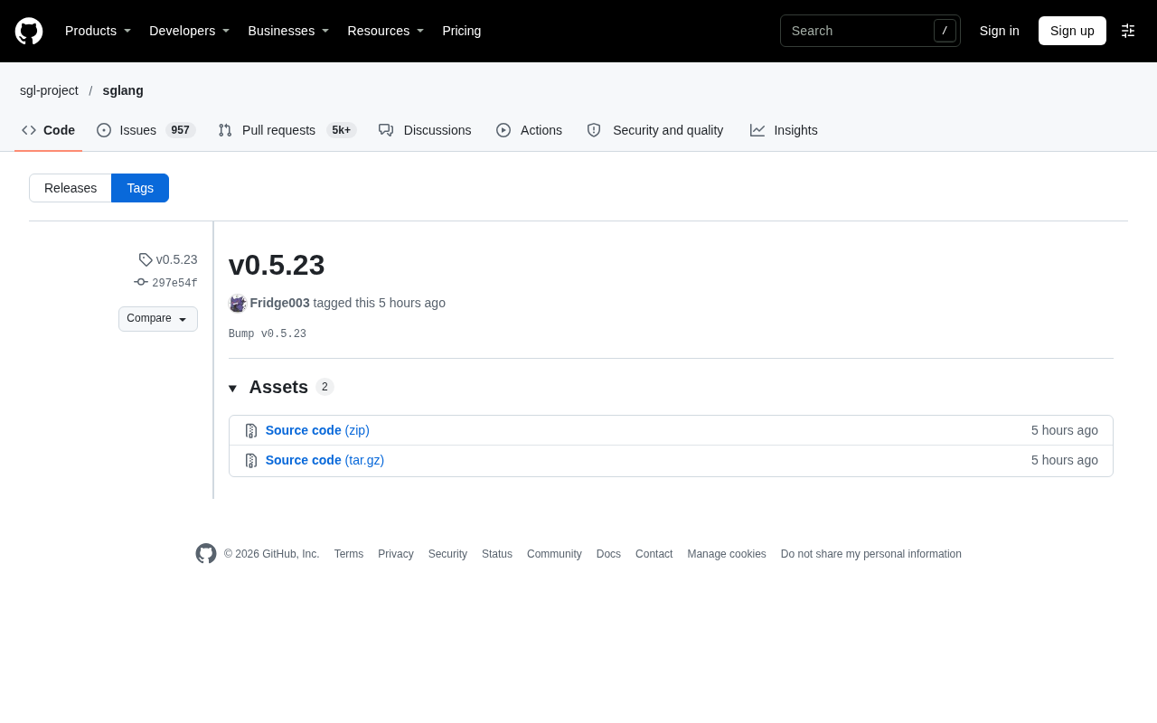The image size is (1157, 723).
Task: Open the Privacy footer link
Action: coord(396,554)
